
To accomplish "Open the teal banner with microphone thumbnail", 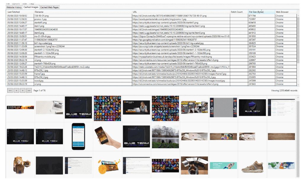I will [x=223, y=165].
